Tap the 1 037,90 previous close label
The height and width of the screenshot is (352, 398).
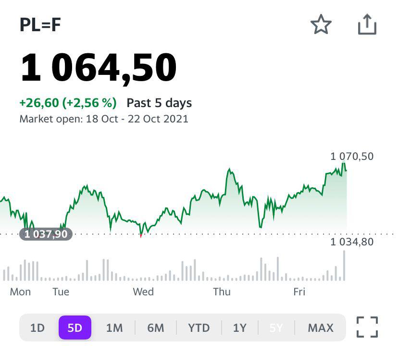click(46, 234)
